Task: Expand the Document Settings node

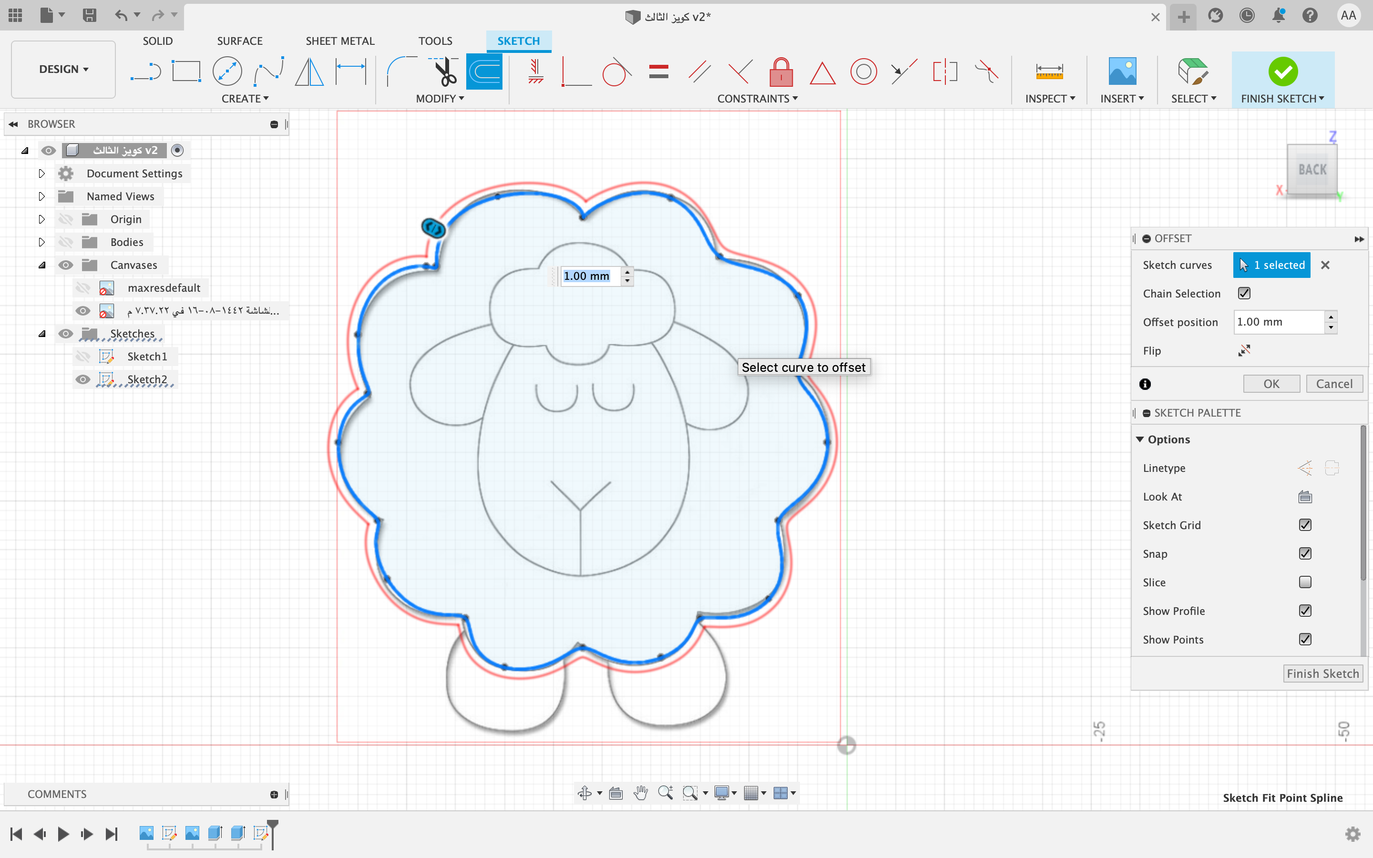Action: (41, 174)
